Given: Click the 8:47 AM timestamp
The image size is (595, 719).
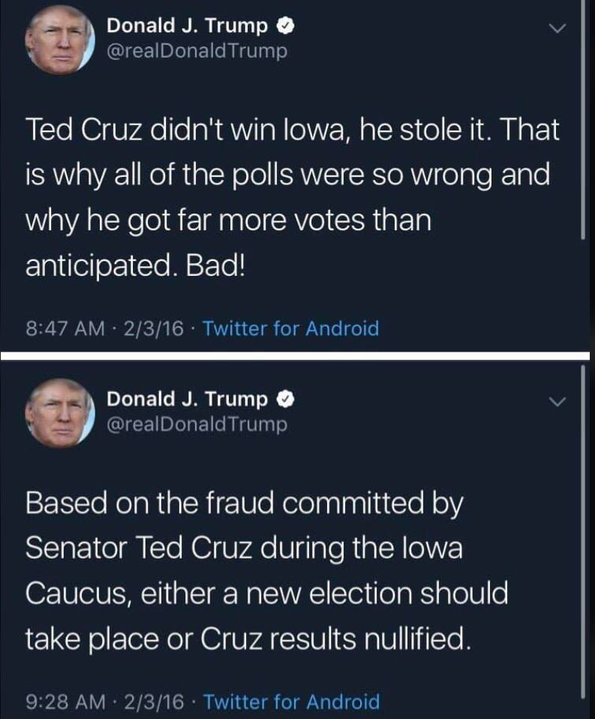Looking at the screenshot, I should tap(62, 328).
